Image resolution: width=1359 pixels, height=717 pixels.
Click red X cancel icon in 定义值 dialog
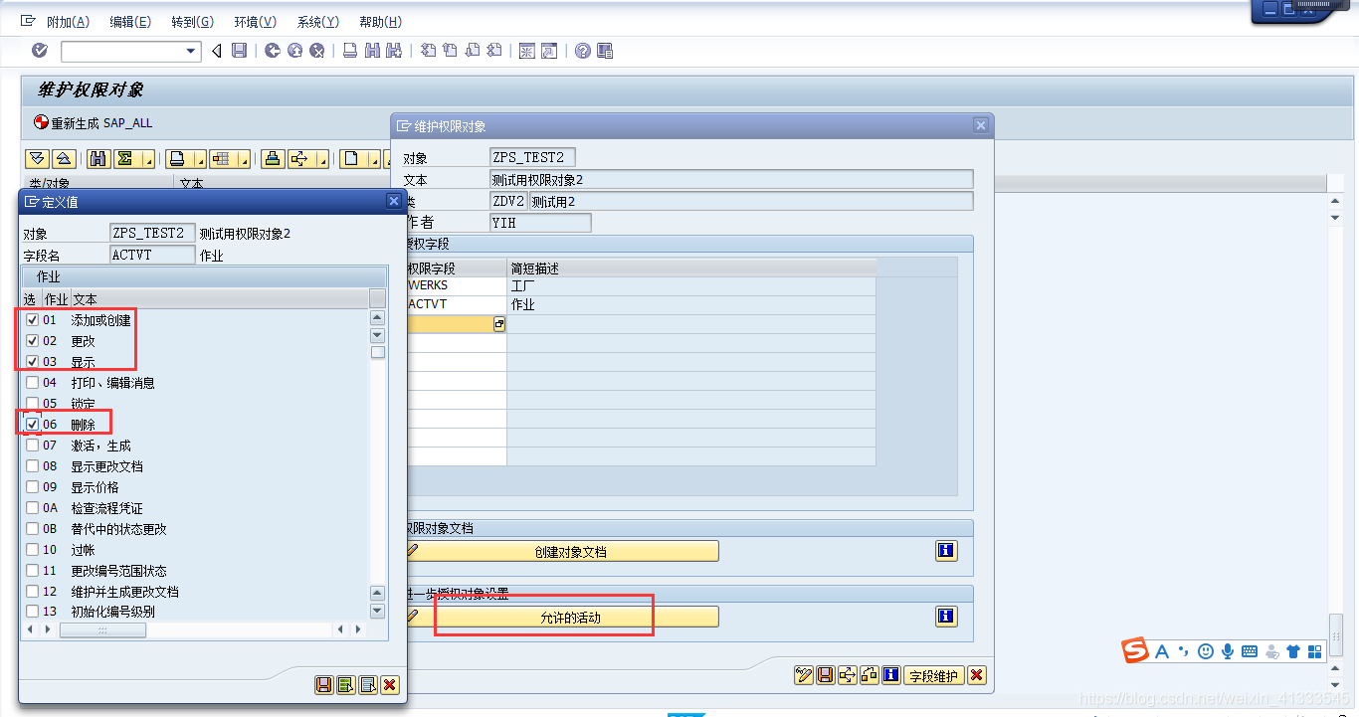point(389,684)
